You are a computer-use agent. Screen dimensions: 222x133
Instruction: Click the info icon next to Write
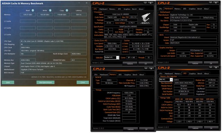(50, 10)
